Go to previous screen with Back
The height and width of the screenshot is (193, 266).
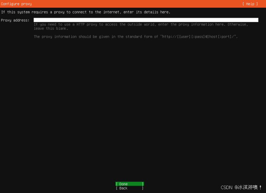pyautogui.click(x=130, y=188)
